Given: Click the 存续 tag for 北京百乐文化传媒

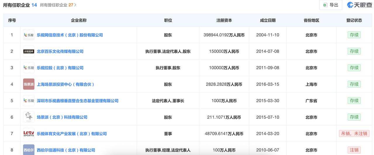Looking at the screenshot, I should [x=354, y=51].
